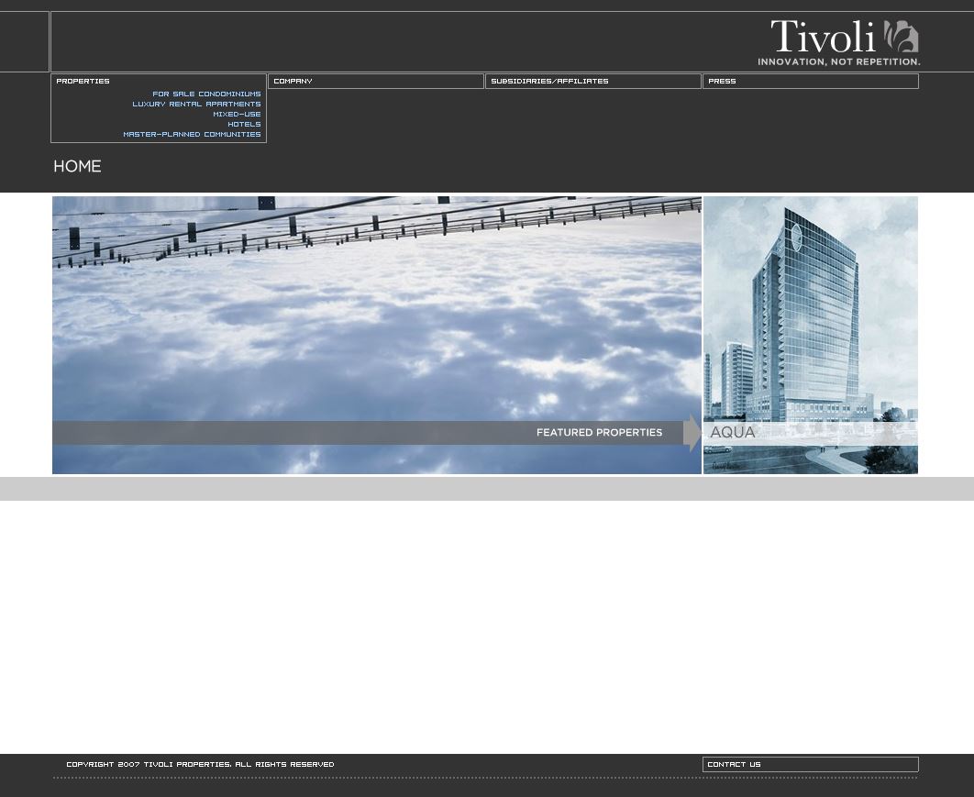Click the Innovation, Not Repetition tagline
This screenshot has height=797, width=974.
(x=838, y=61)
